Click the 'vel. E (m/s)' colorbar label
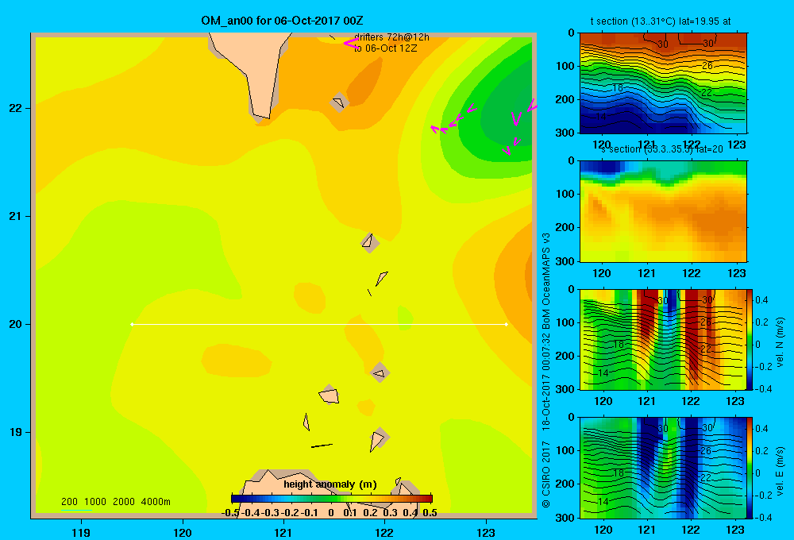794x540 pixels. coord(780,471)
